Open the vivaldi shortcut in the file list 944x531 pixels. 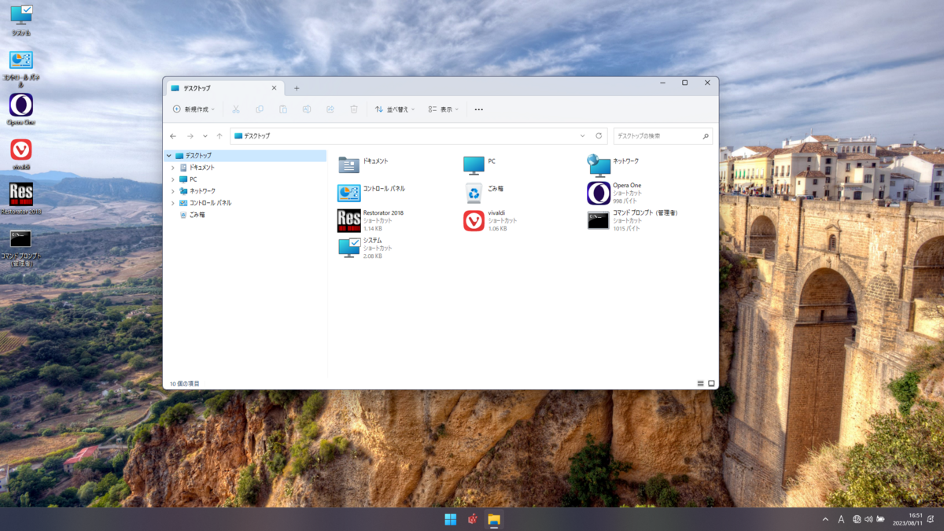tap(473, 221)
